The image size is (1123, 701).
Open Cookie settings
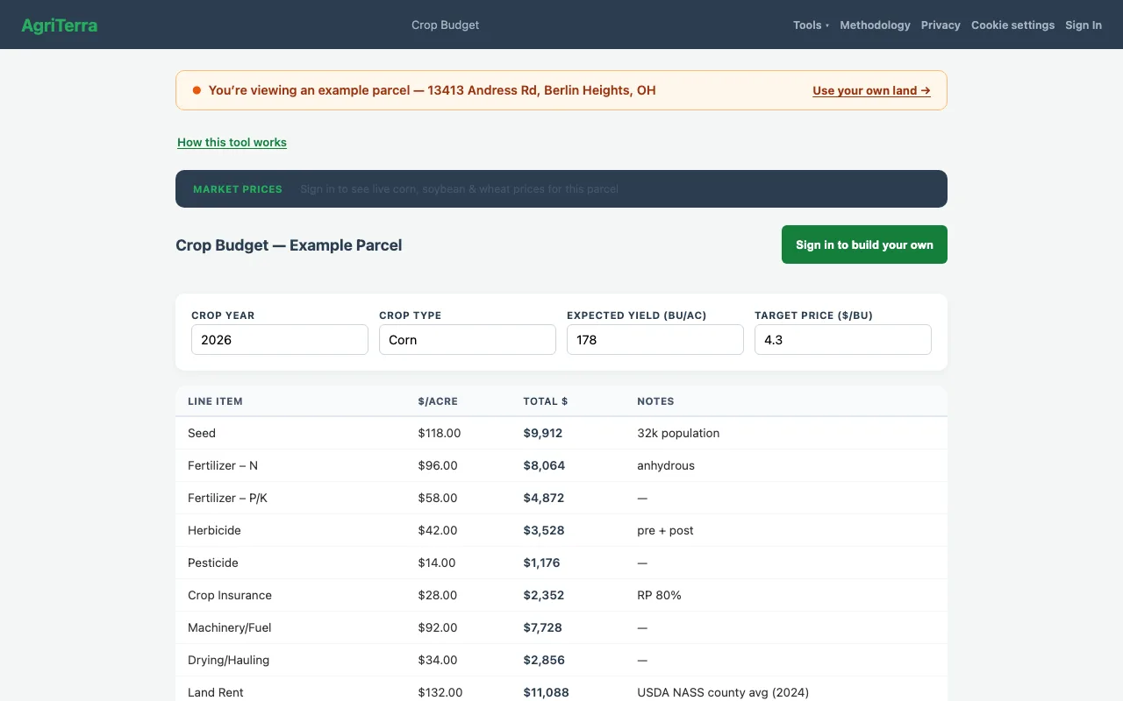tap(1012, 25)
